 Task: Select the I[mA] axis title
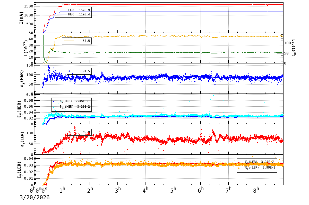21,18
